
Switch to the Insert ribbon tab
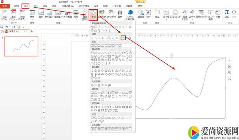25,6
